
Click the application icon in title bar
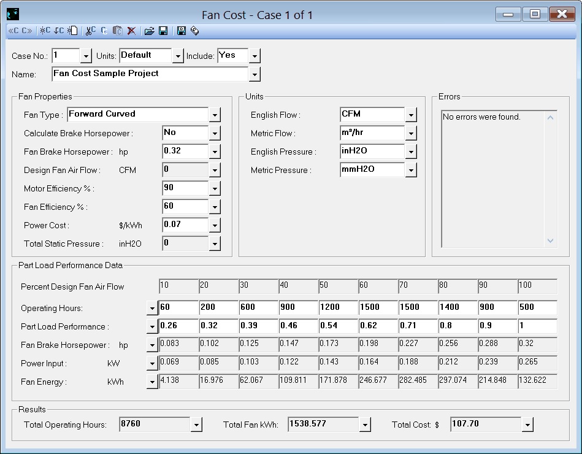(x=13, y=15)
